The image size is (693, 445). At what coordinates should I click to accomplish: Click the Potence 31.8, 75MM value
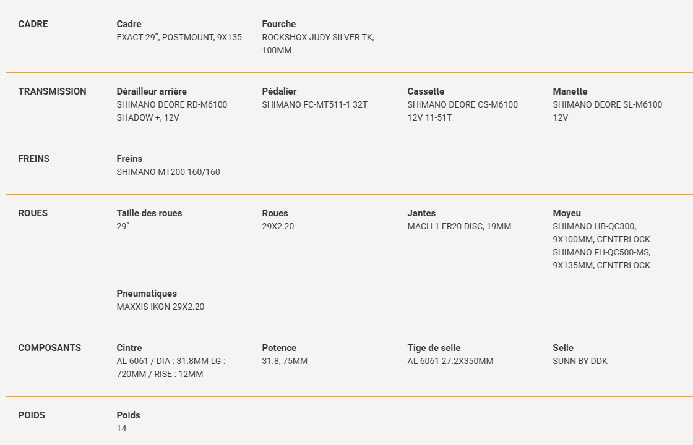285,361
